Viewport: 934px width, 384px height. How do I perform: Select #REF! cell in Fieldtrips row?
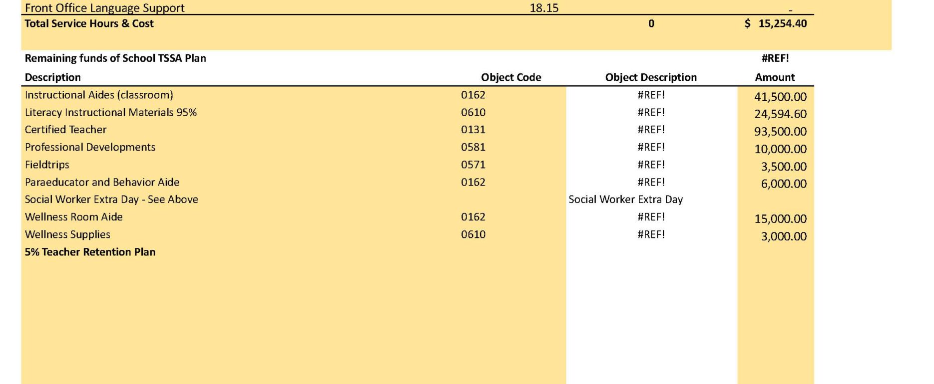coord(651,165)
